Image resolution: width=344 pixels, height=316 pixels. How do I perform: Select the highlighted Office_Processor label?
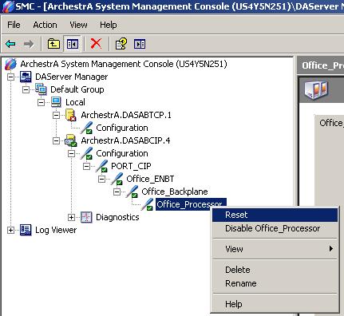tap(191, 204)
